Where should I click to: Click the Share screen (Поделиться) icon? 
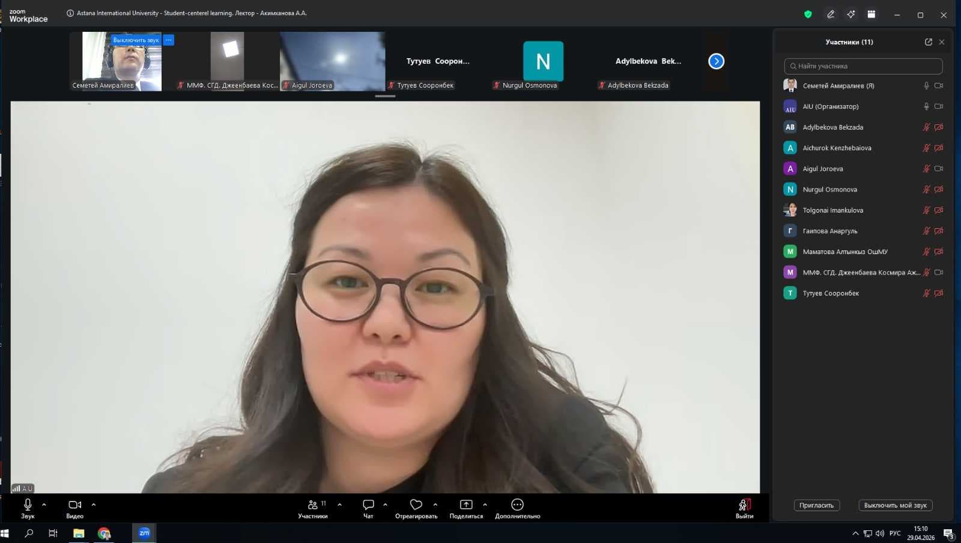[x=466, y=505]
